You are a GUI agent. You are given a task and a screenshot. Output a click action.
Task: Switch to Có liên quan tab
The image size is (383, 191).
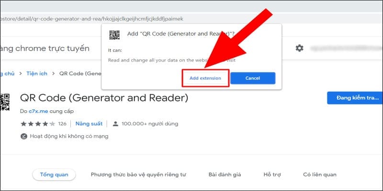coord(319,175)
